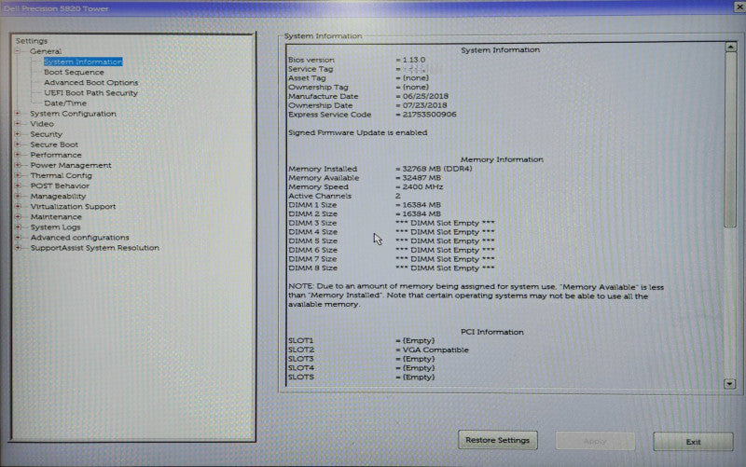Image resolution: width=746 pixels, height=467 pixels.
Task: Select the Thermal Config label
Action: (x=61, y=175)
